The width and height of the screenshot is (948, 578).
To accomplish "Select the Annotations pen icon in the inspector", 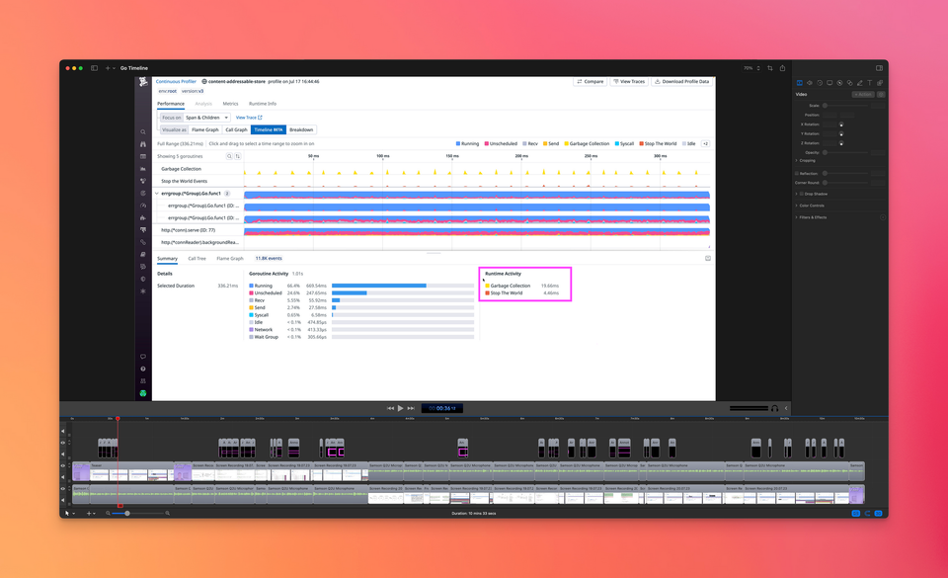I will [x=860, y=83].
